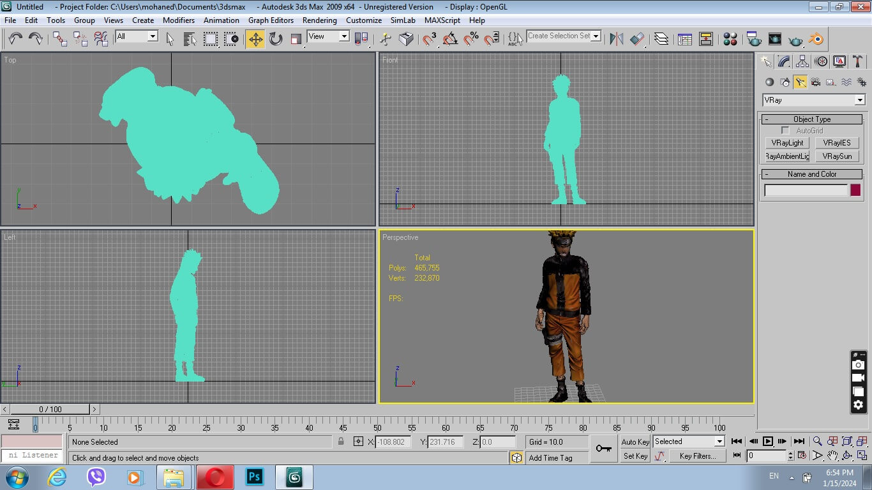Open the Layer Manager icon
This screenshot has width=872, height=490.
click(x=661, y=39)
